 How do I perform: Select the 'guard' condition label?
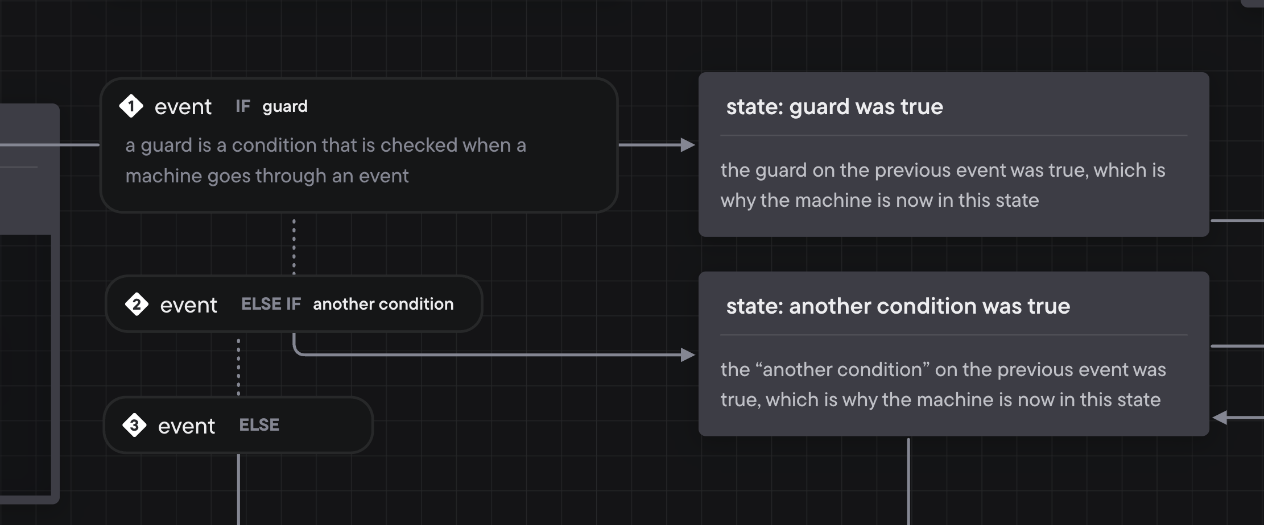point(284,106)
